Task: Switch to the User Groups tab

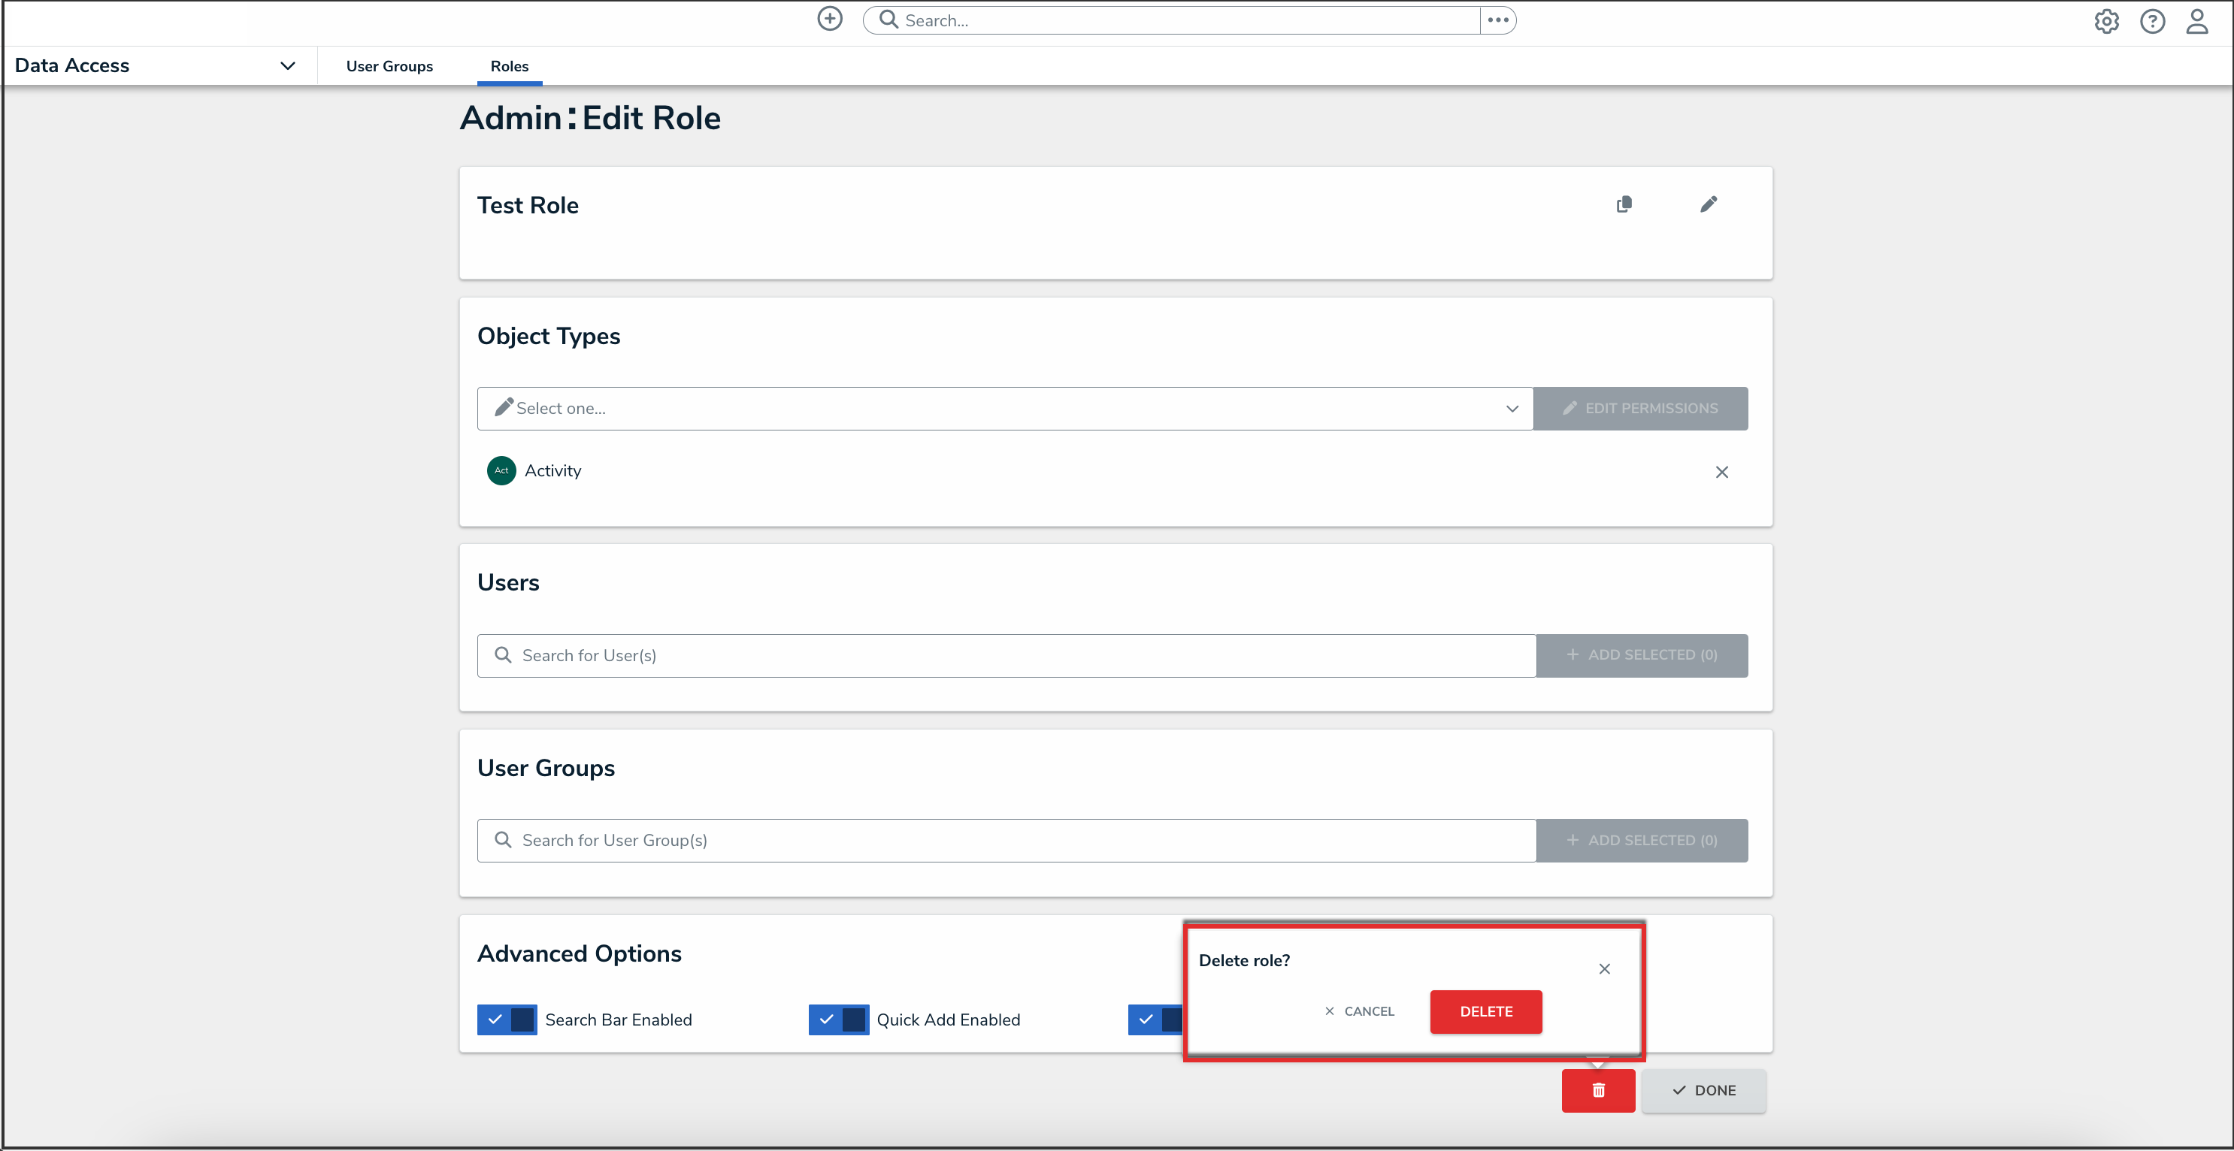Action: coord(389,66)
